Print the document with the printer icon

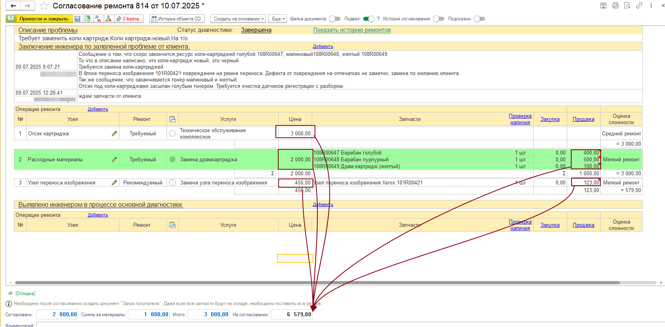(x=615, y=6)
